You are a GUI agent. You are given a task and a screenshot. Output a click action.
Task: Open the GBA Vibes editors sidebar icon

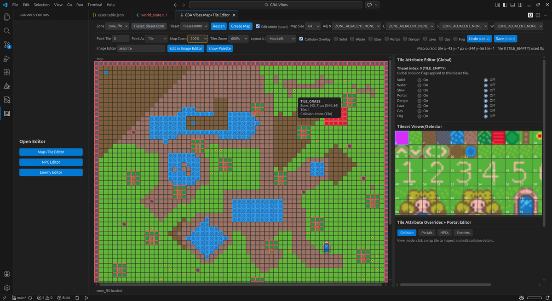tap(7, 114)
